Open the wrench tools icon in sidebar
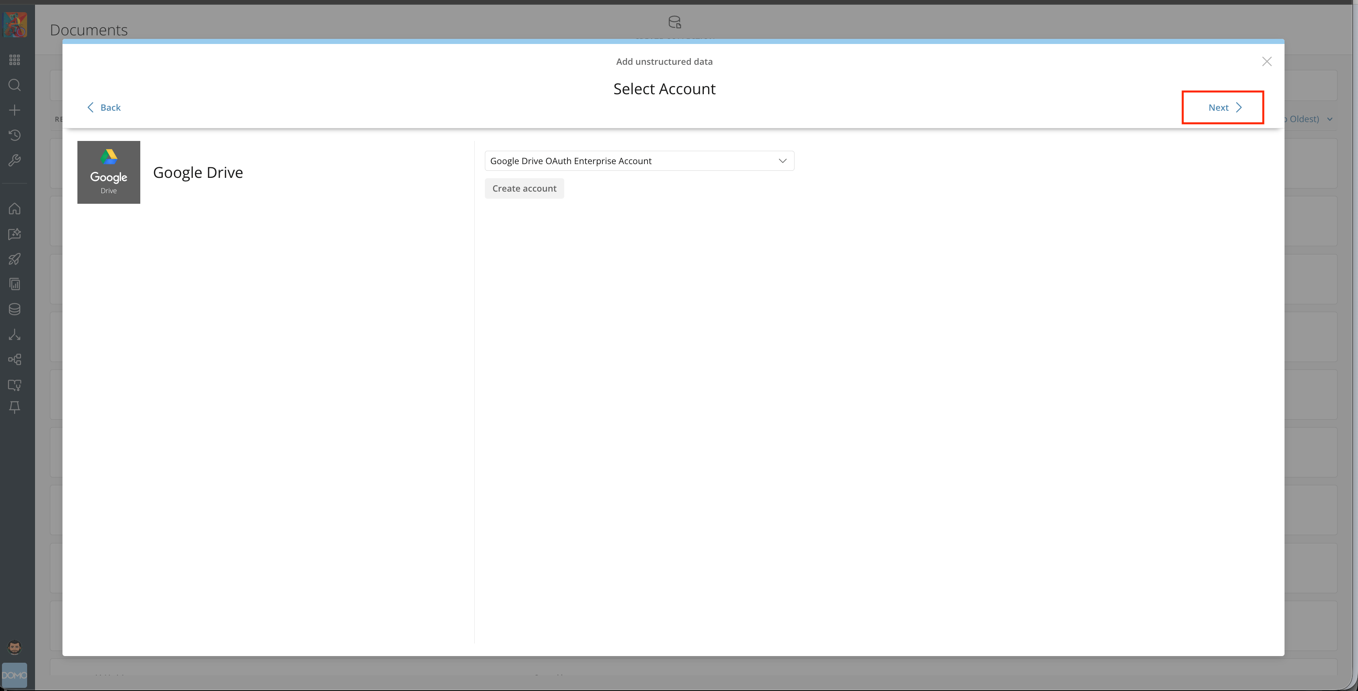 (15, 160)
